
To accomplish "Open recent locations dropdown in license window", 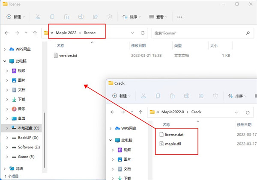I will [x=26, y=33].
